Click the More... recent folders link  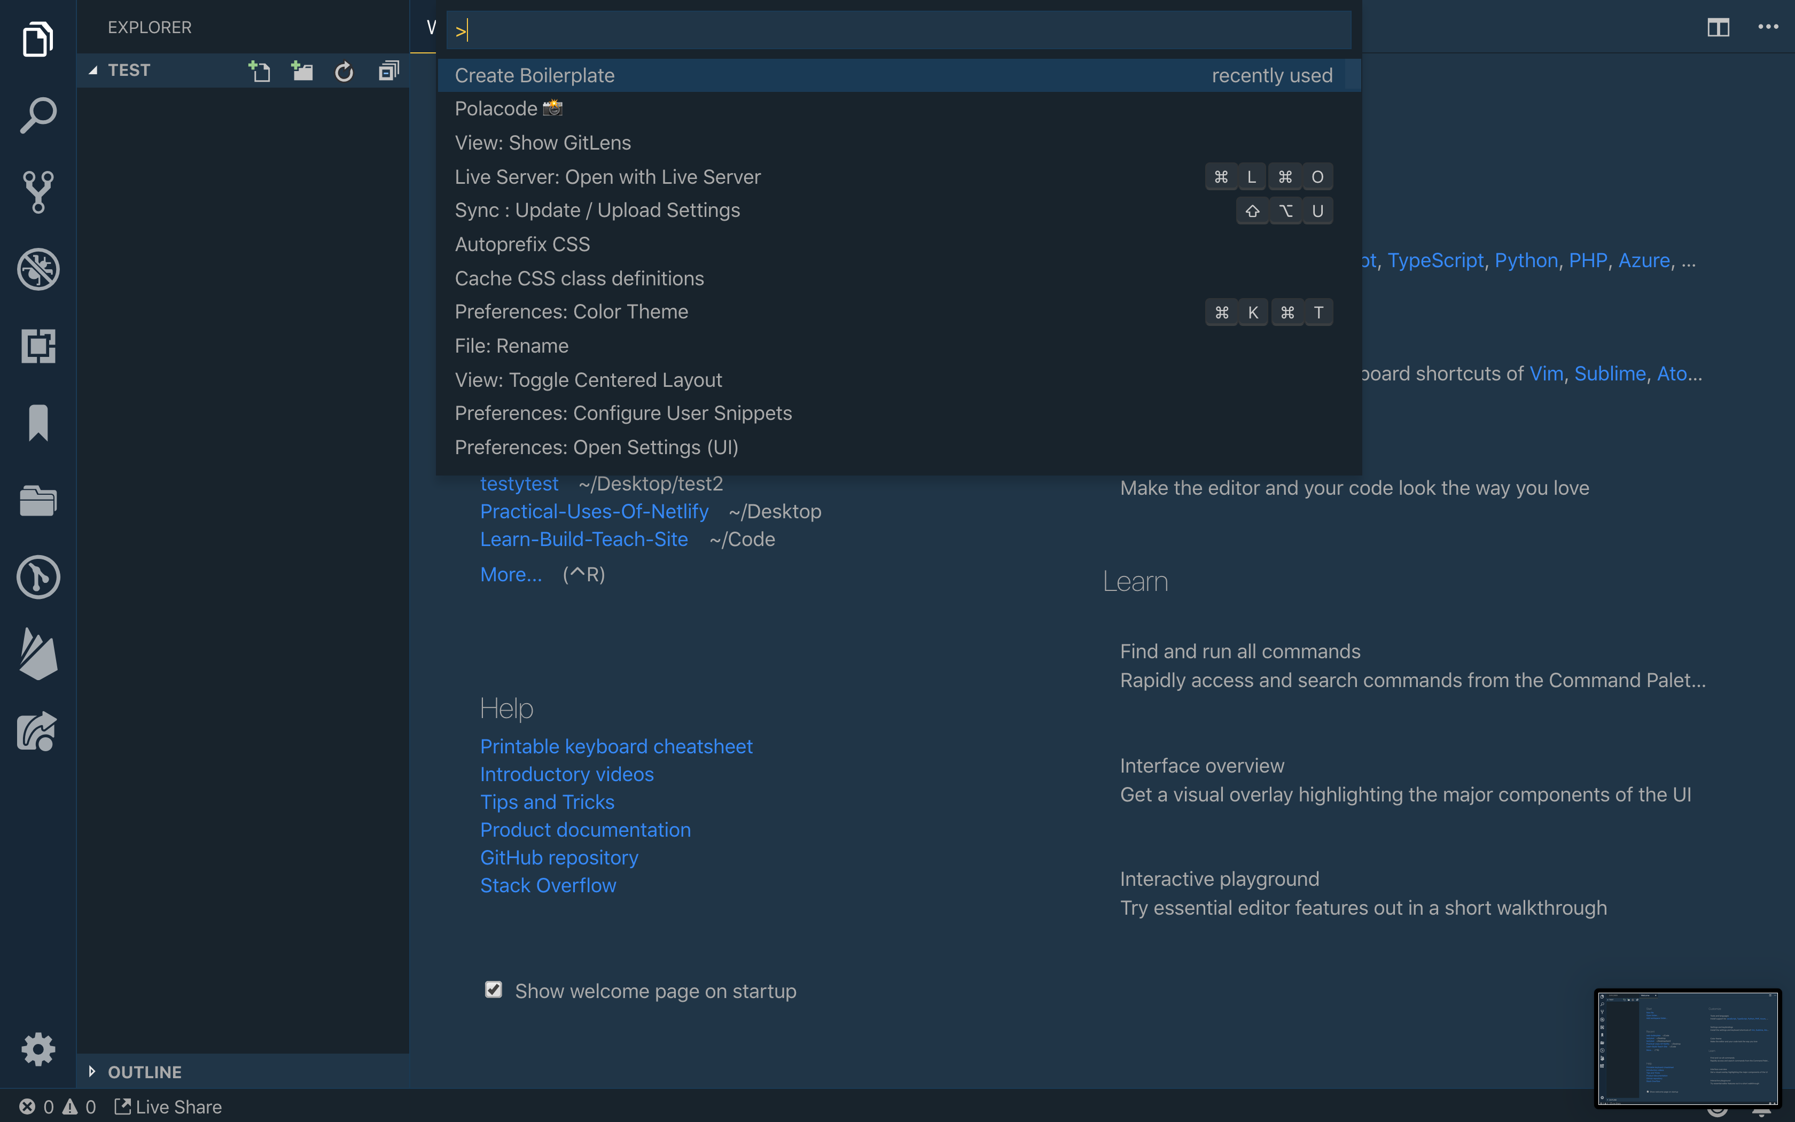511,574
